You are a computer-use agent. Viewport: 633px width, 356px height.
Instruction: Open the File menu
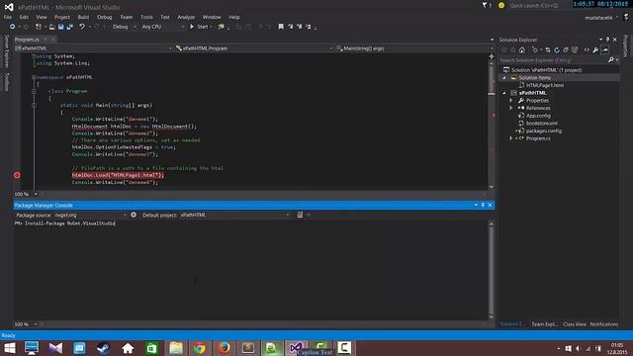point(8,17)
